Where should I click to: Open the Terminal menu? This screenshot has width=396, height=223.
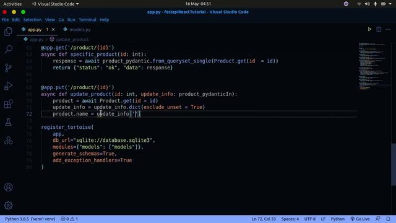87,20
